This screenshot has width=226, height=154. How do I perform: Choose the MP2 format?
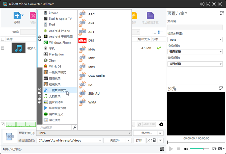92,58
